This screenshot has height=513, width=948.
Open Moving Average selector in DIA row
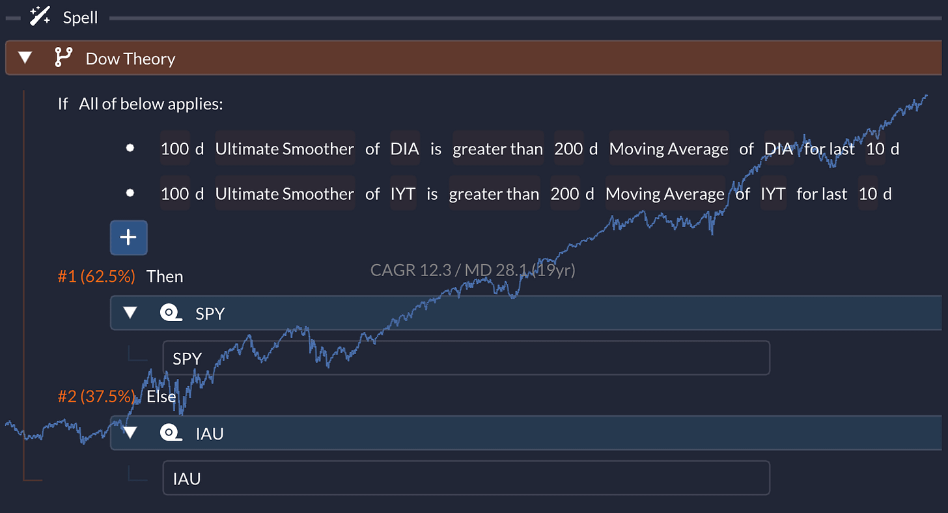point(669,149)
